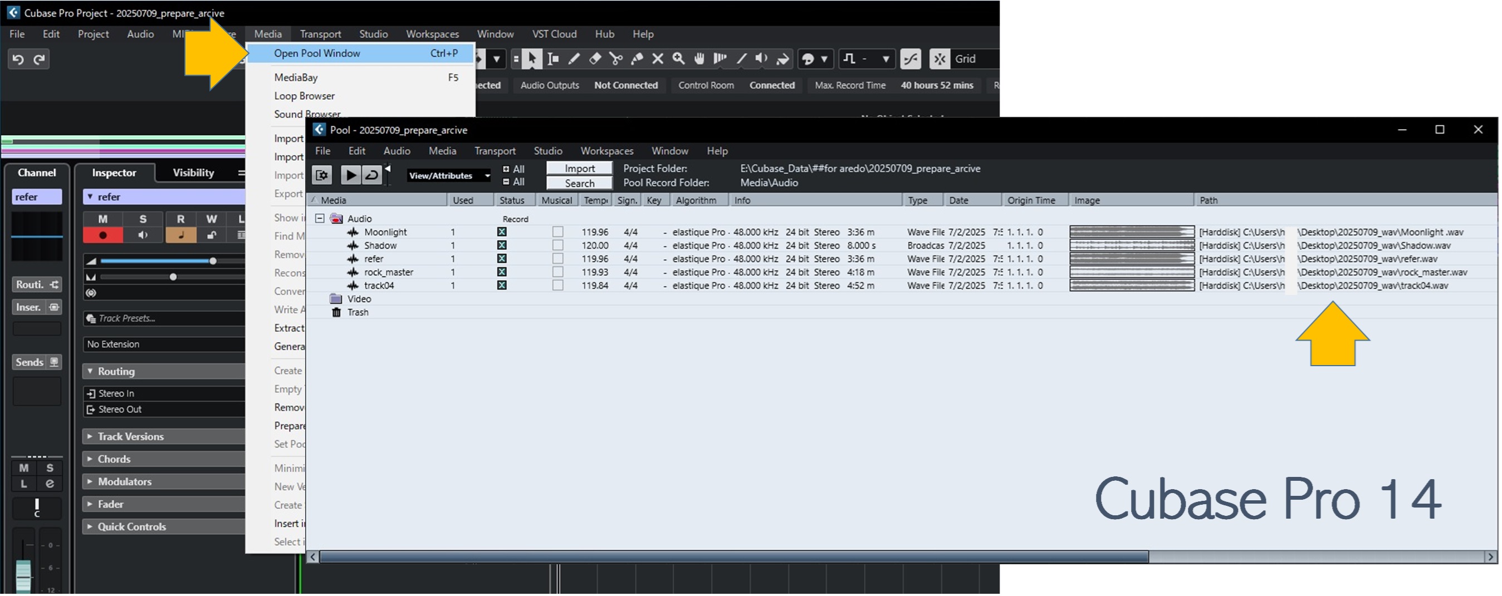The height and width of the screenshot is (596, 1502).
Task: Select the Object Selection arrow tool
Action: click(532, 59)
